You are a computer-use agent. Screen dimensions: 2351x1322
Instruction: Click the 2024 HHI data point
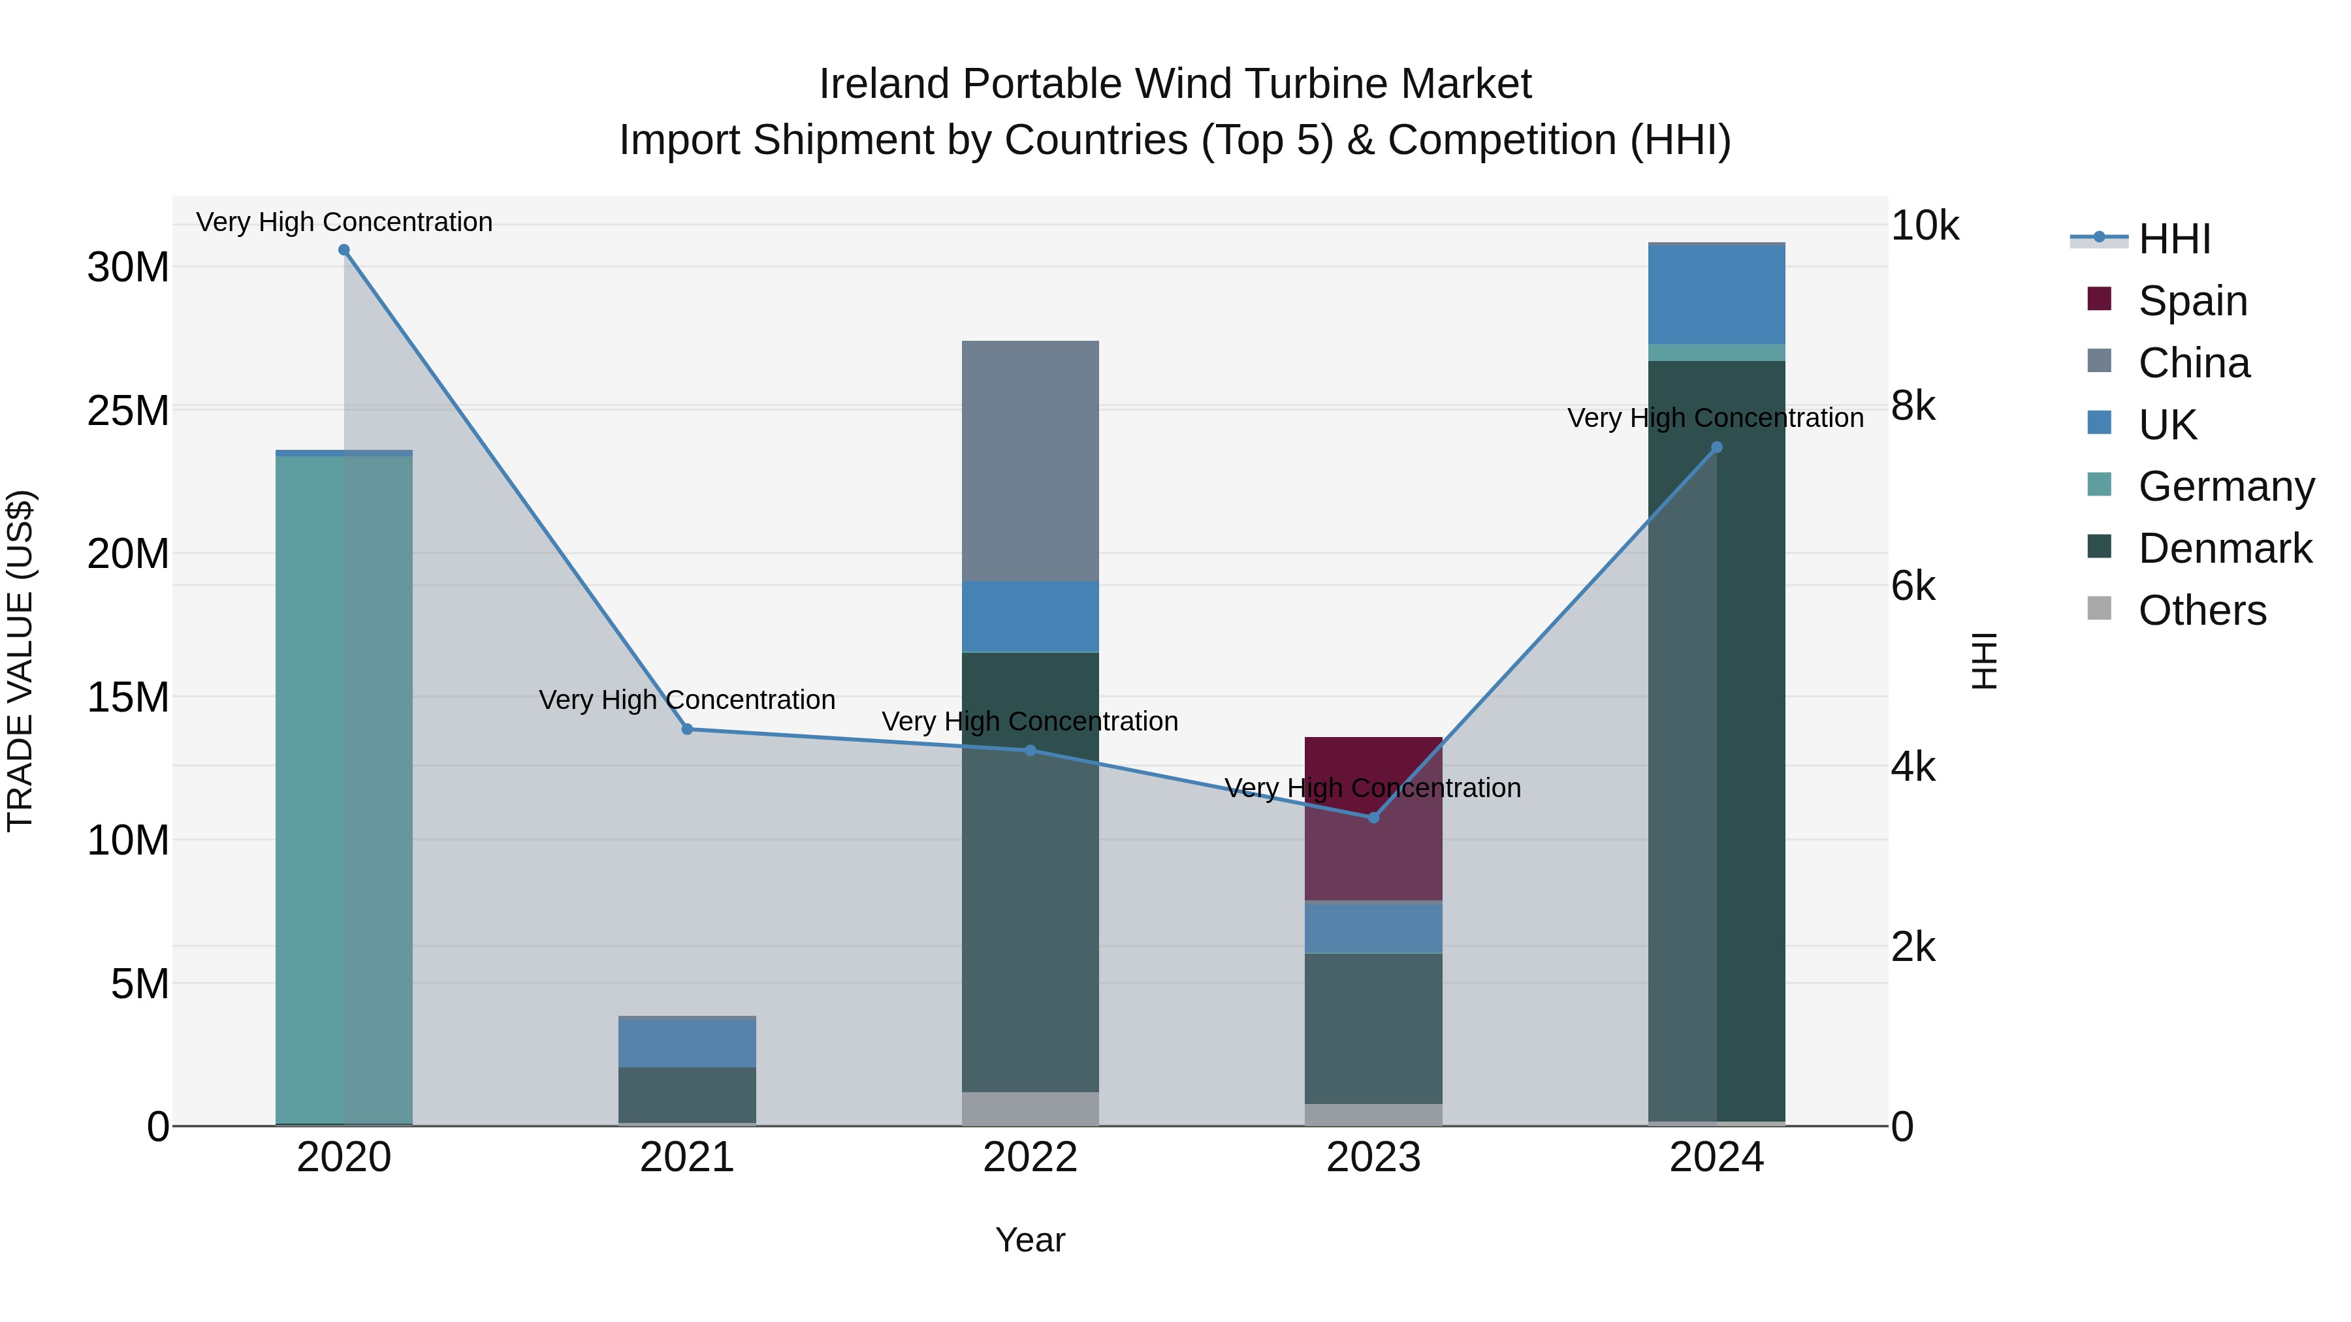click(x=1717, y=447)
